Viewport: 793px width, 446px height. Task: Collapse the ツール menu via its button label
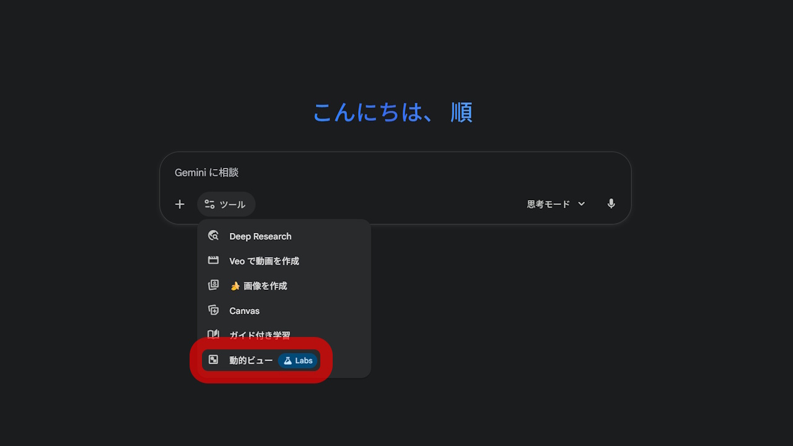click(232, 204)
